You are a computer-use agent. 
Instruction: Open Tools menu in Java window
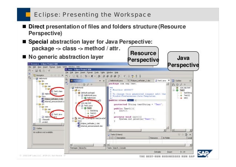[x=97, y=73]
